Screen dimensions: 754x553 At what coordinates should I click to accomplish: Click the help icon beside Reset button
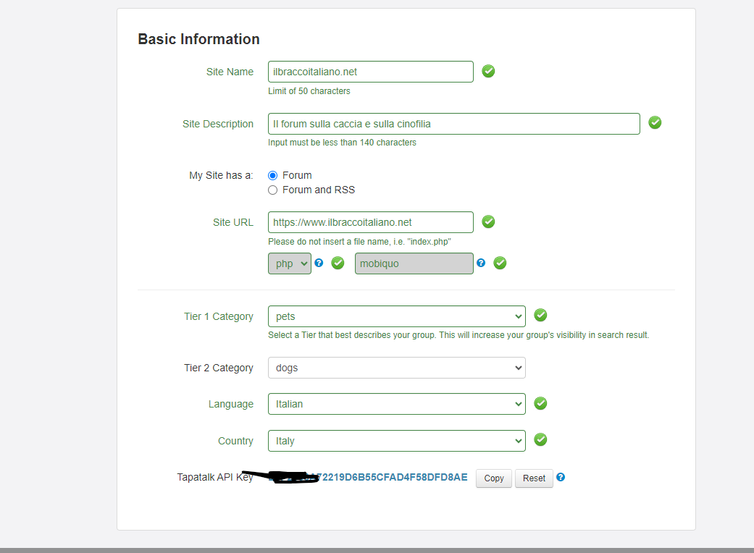click(x=561, y=478)
